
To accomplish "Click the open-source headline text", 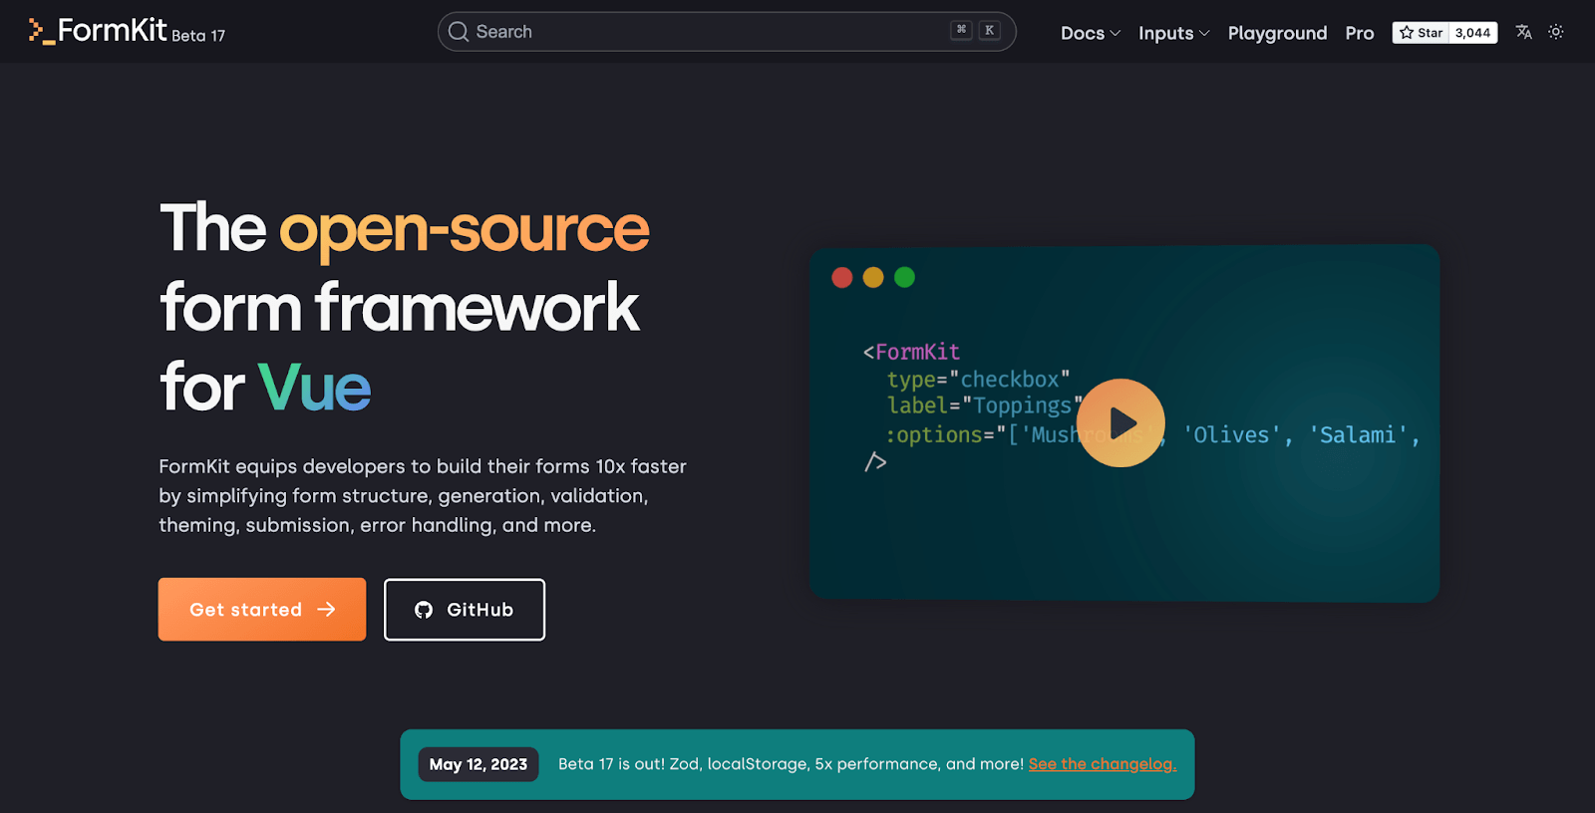I will pyautogui.click(x=464, y=230).
